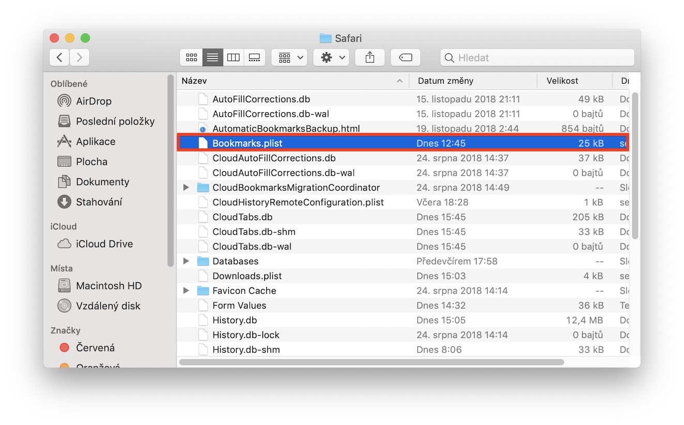Sort by the Velikost column header
Image resolution: width=684 pixels, height=425 pixels.
[x=575, y=81]
